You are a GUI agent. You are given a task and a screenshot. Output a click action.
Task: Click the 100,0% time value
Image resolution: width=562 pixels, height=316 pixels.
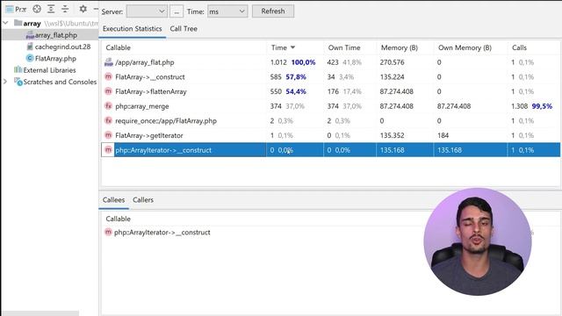tap(303, 62)
